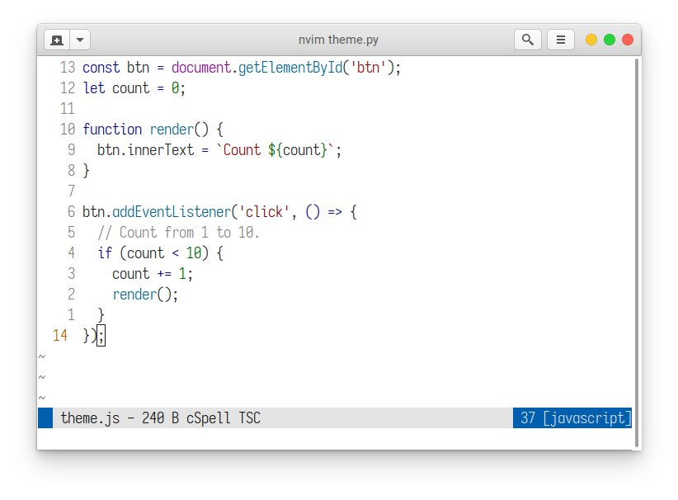Image resolution: width=678 pixels, height=500 pixels.
Task: Close window with red button
Action: [628, 40]
